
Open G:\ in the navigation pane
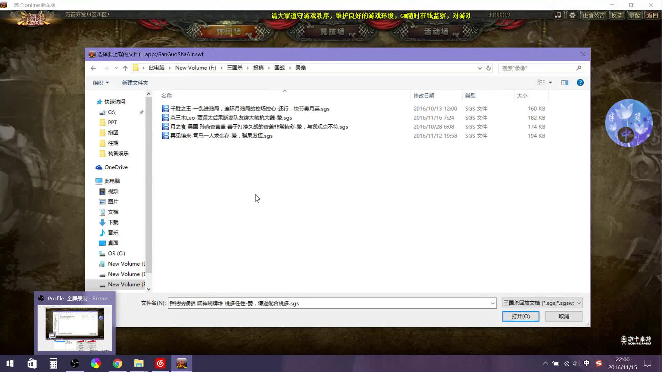(111, 112)
